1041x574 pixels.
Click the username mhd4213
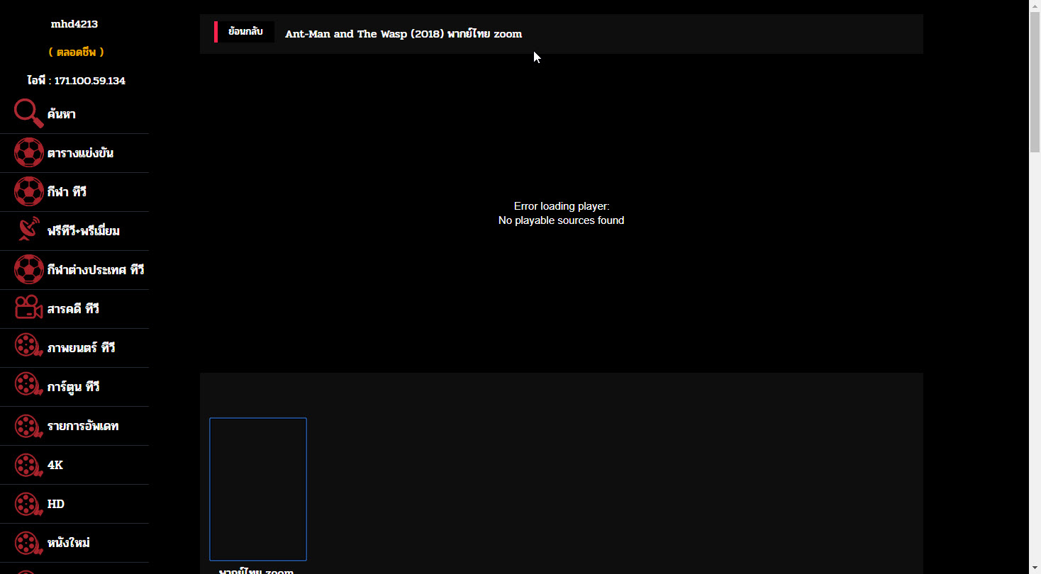(74, 24)
